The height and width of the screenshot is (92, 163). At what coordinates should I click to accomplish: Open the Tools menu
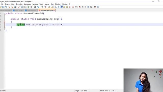point(41,4)
